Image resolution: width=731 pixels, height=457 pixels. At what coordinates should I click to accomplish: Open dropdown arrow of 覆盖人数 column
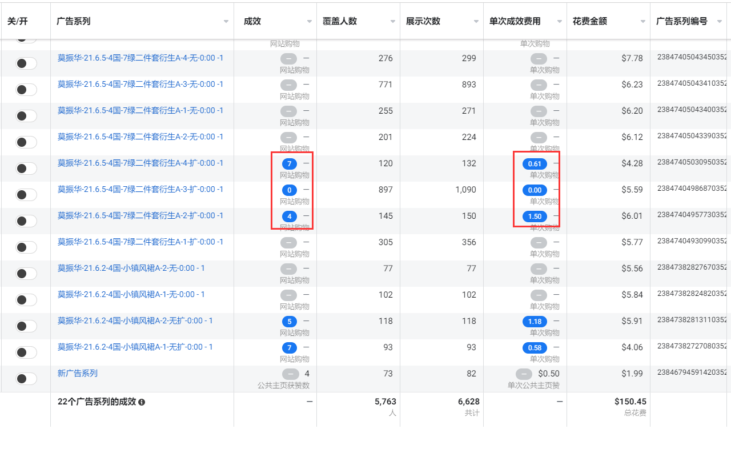click(393, 22)
